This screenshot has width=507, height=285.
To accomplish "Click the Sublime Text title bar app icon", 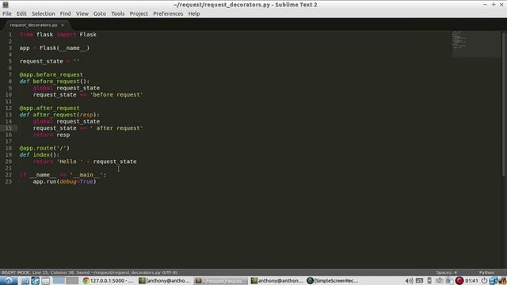I will click(x=6, y=5).
